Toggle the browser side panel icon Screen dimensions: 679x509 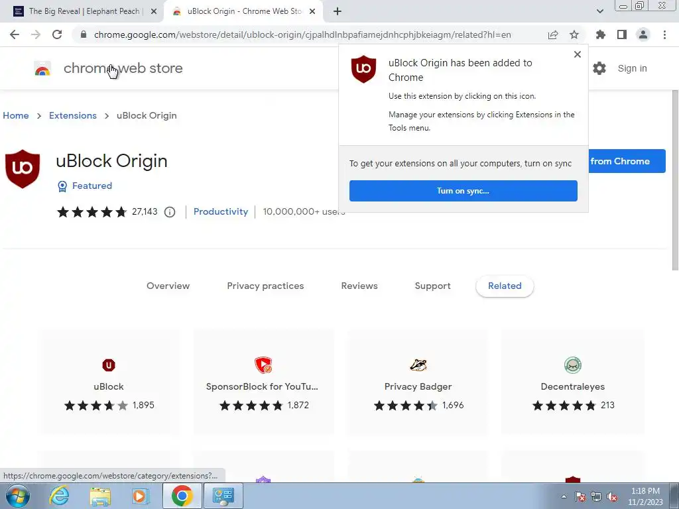coord(622,34)
